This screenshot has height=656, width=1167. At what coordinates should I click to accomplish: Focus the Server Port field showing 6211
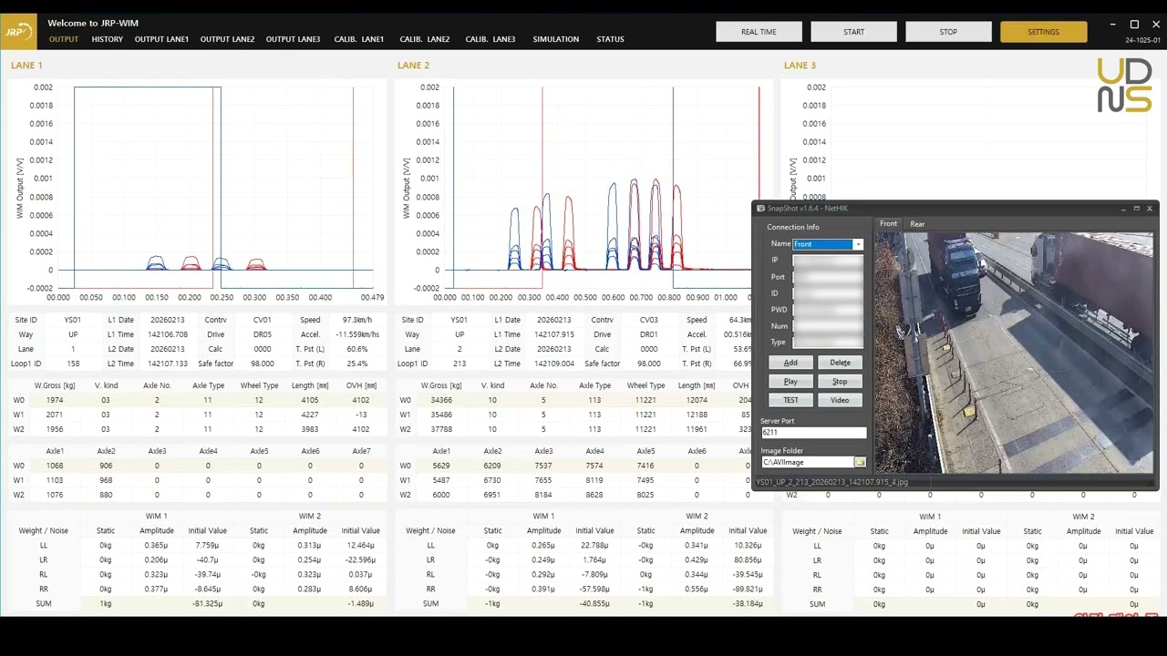click(813, 433)
